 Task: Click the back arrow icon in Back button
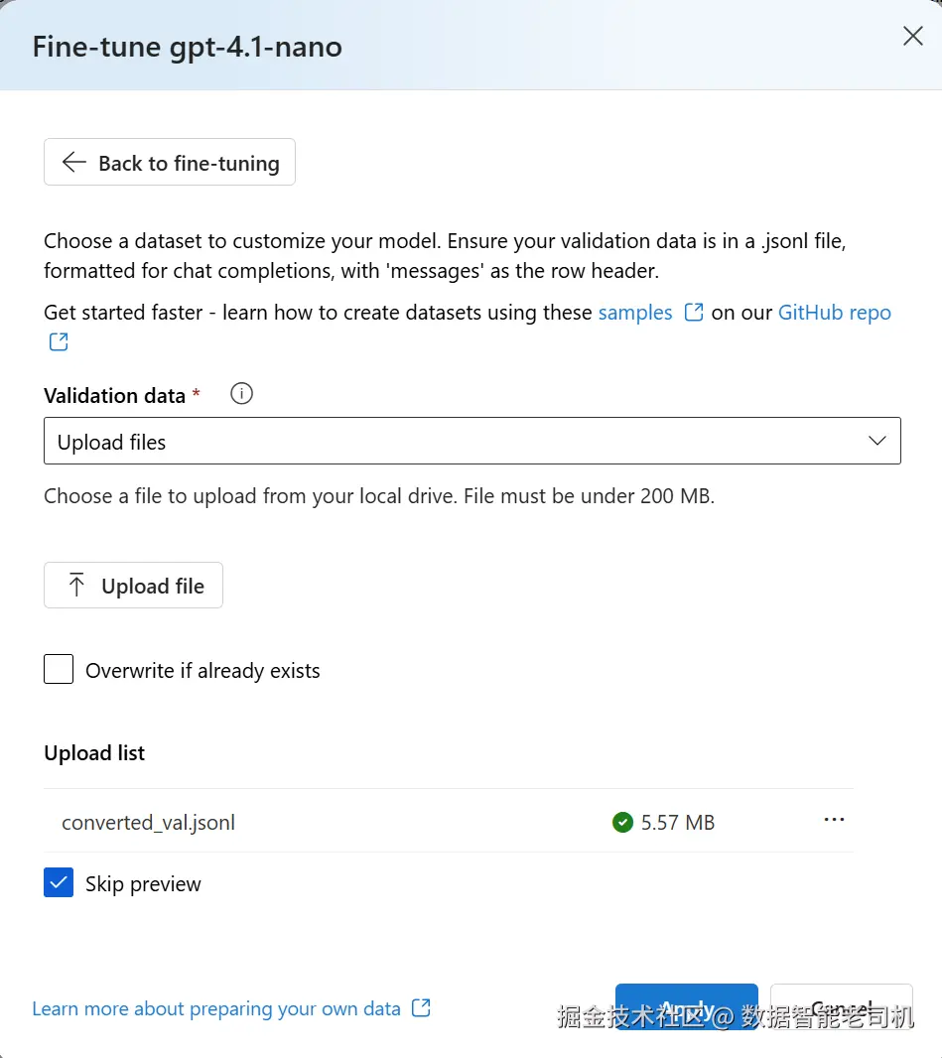pos(74,162)
